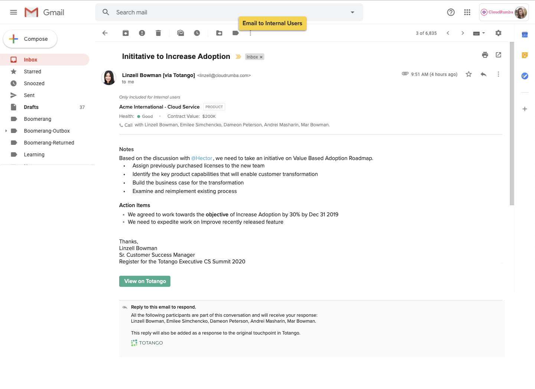
Task: Open the Starred folder
Action: coord(45,72)
